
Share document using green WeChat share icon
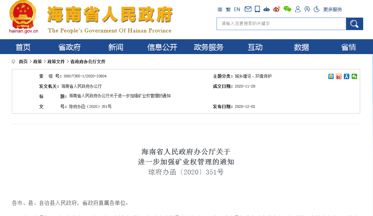tap(354, 76)
